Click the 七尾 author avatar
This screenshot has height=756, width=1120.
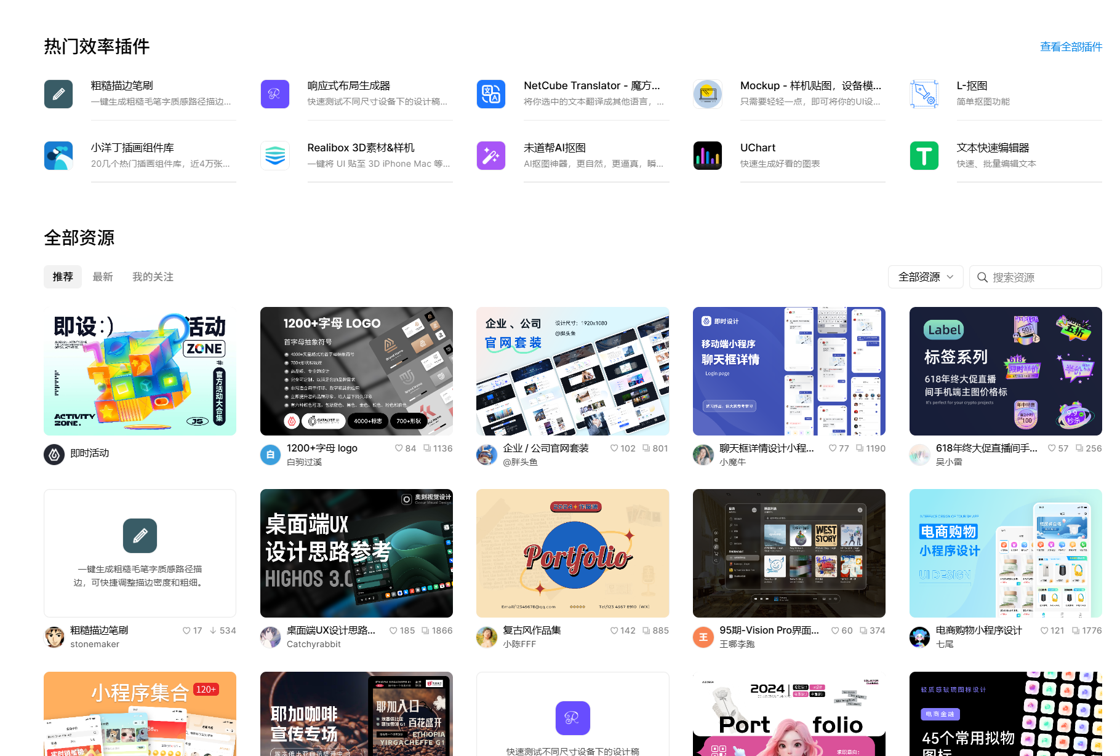919,637
